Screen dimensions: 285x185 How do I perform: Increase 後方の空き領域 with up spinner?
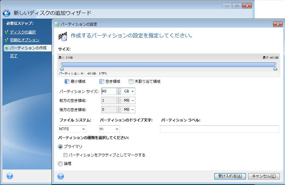click(x=119, y=108)
